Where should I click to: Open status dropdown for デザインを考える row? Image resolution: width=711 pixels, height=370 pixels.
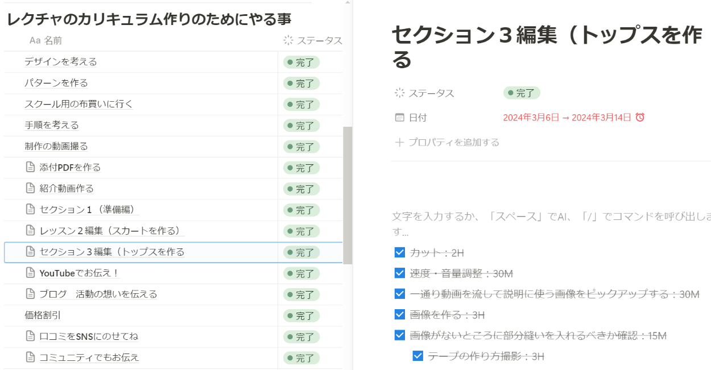click(301, 62)
